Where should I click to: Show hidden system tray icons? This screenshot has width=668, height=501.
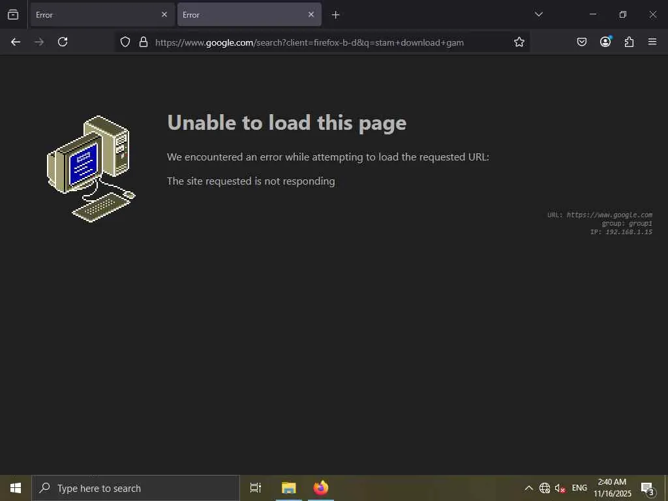click(x=528, y=488)
